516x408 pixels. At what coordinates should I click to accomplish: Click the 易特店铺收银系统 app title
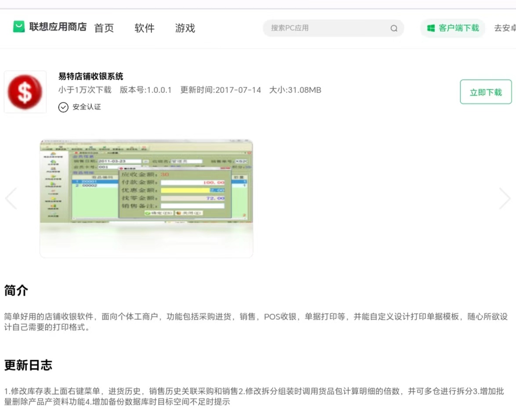tap(91, 76)
